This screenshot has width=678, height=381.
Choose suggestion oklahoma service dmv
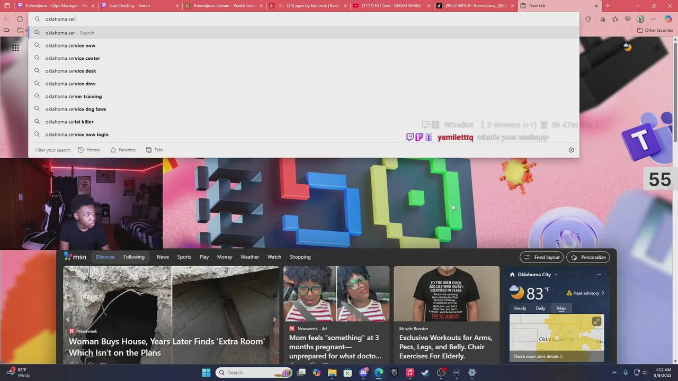click(x=304, y=84)
